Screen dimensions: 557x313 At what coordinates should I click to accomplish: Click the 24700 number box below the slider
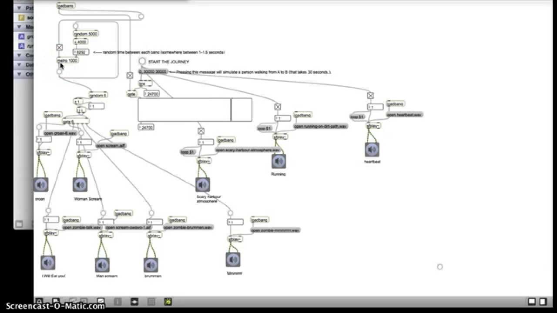146,127
